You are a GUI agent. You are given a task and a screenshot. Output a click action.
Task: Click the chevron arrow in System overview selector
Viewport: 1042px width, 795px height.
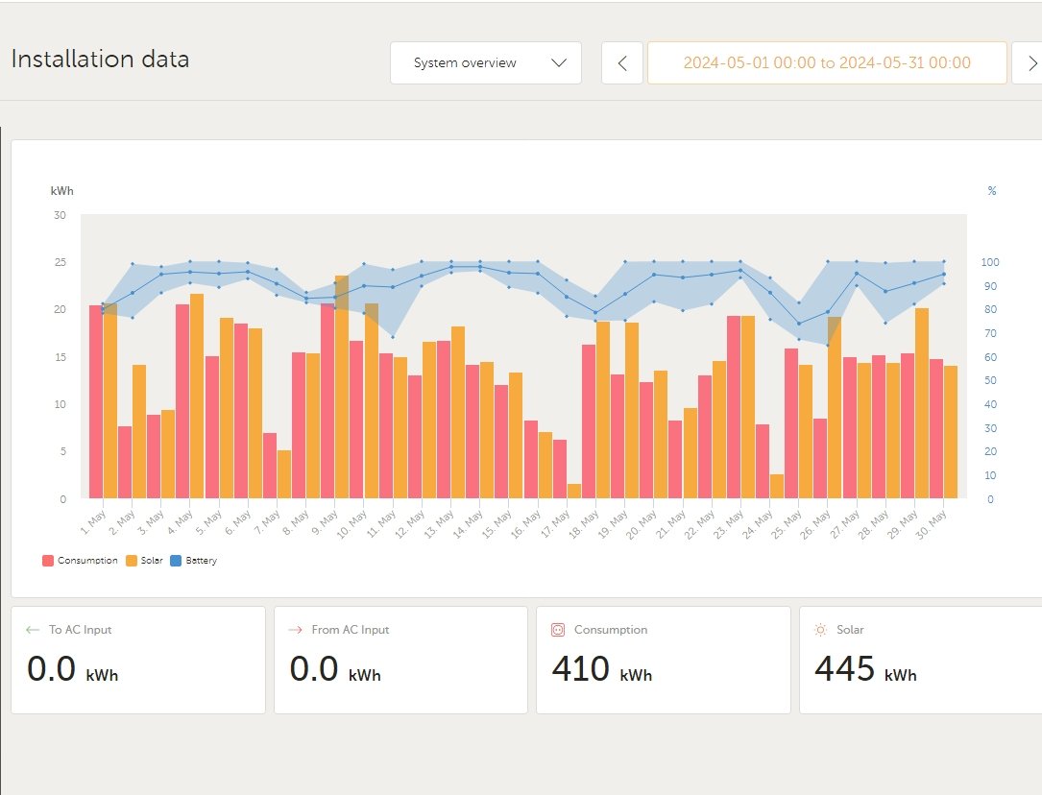(x=560, y=63)
